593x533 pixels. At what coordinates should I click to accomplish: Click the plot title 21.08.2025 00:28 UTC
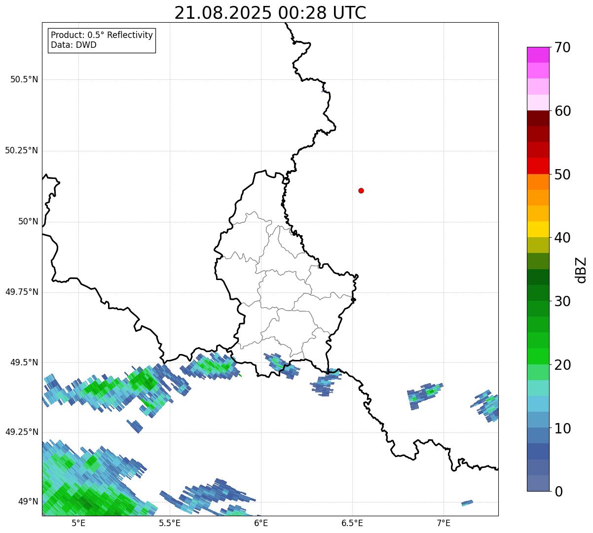click(x=270, y=13)
